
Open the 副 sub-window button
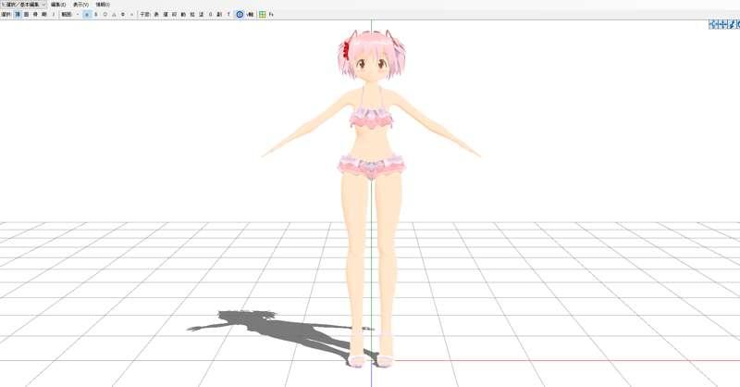click(x=219, y=14)
